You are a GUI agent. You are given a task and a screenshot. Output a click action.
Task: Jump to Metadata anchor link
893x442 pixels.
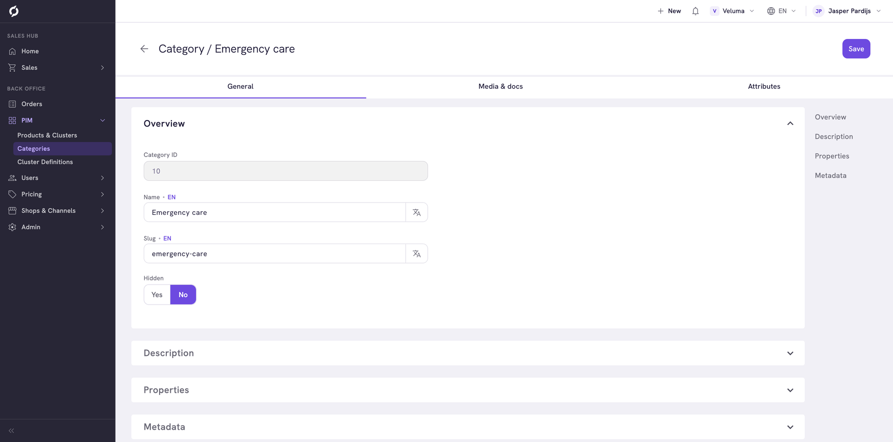click(x=830, y=175)
